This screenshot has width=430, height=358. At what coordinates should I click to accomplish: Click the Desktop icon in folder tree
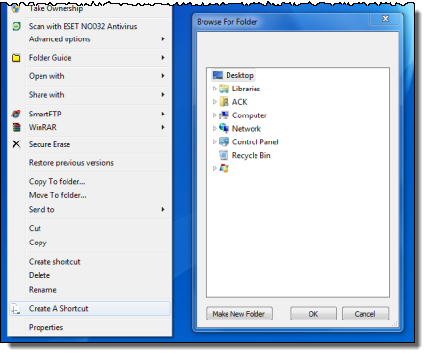pyautogui.click(x=218, y=75)
